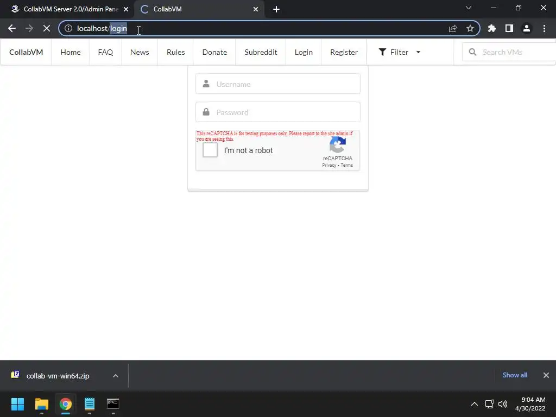Bookmark this page with the star
This screenshot has height=417, width=556.
(470, 28)
